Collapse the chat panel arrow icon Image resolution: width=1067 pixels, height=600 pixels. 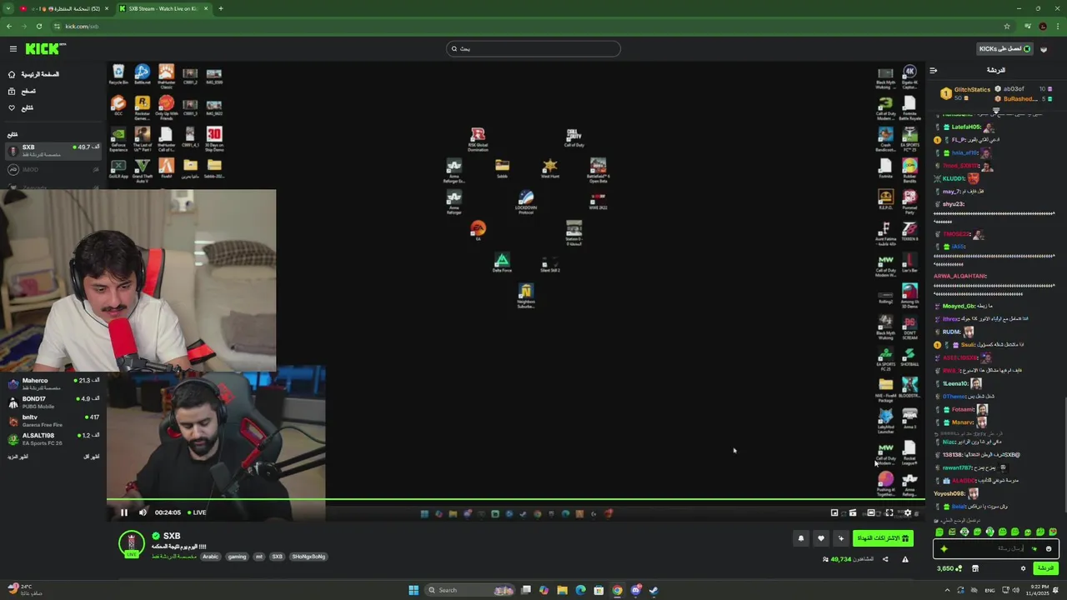(934, 70)
